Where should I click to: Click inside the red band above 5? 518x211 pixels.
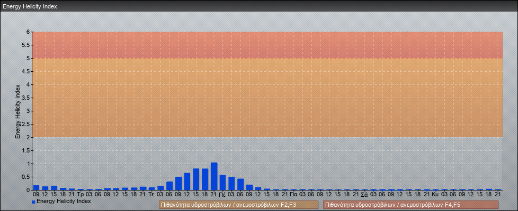265,45
